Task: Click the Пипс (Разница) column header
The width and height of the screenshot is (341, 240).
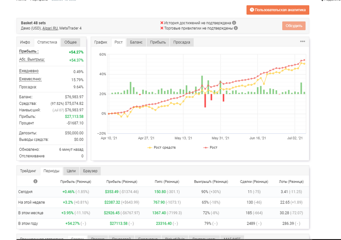Action: pyautogui.click(x=167, y=181)
